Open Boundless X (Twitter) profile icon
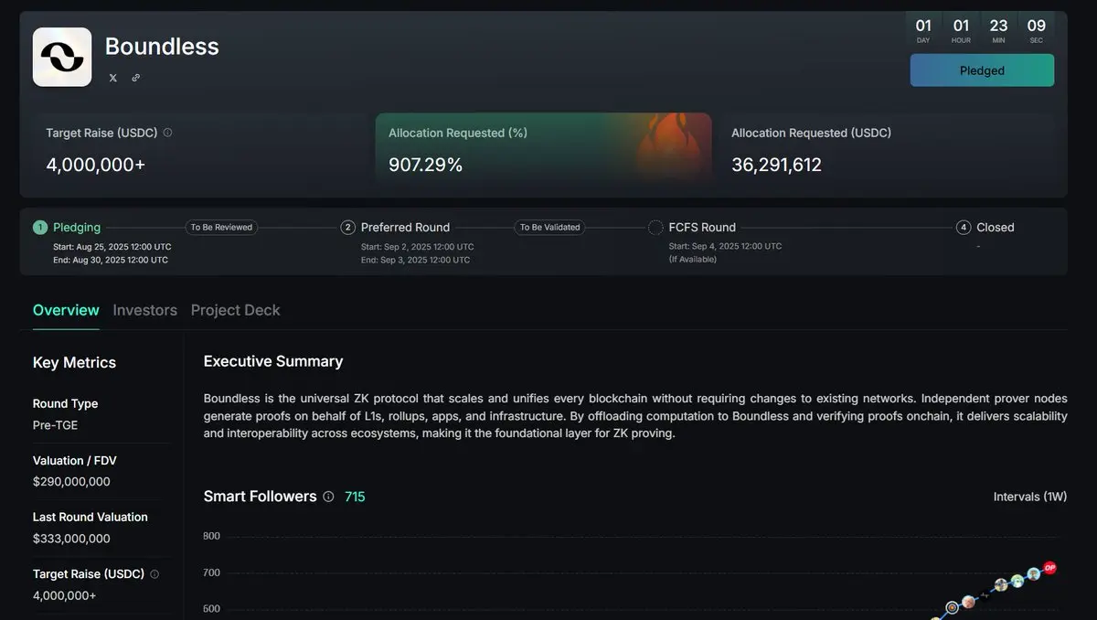This screenshot has height=620, width=1097. pos(113,78)
